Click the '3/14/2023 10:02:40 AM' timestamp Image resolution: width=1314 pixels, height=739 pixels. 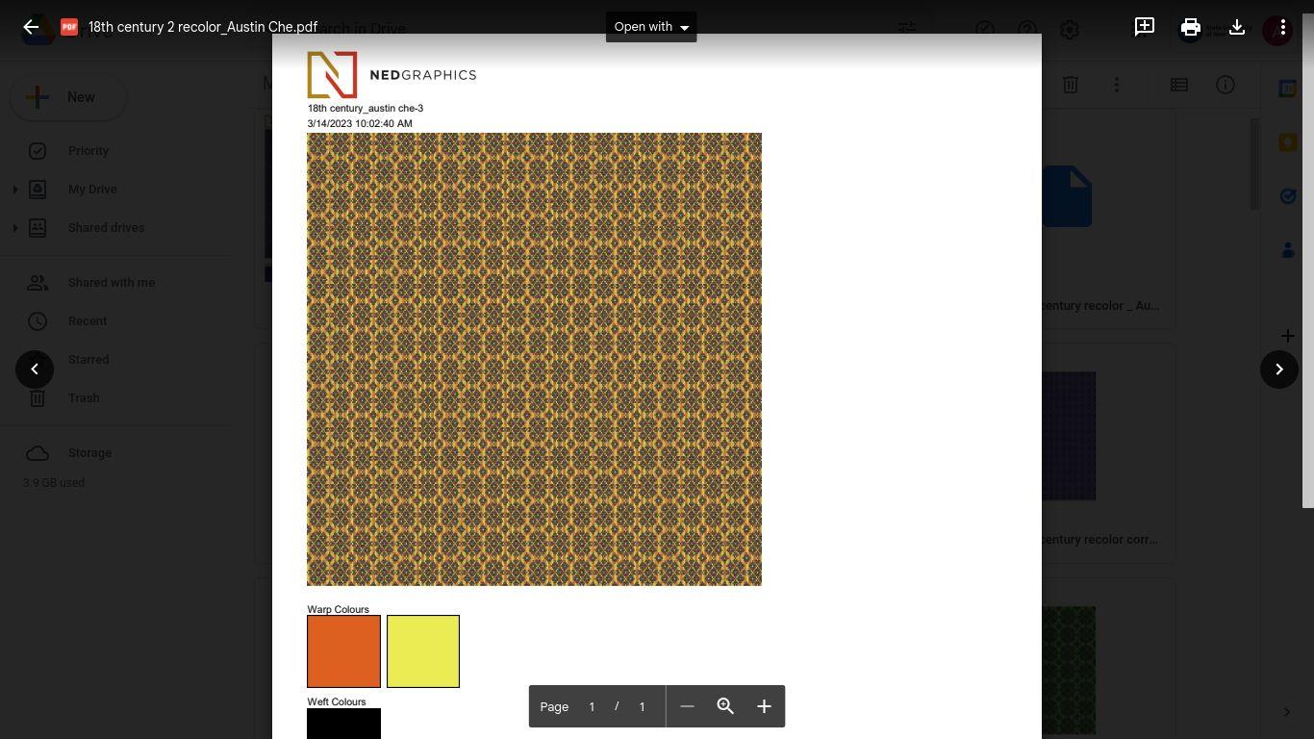(360, 124)
